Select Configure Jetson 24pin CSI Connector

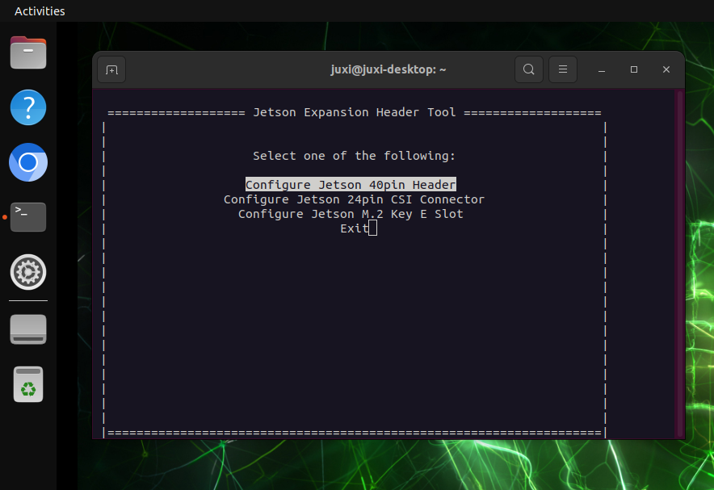[355, 199]
